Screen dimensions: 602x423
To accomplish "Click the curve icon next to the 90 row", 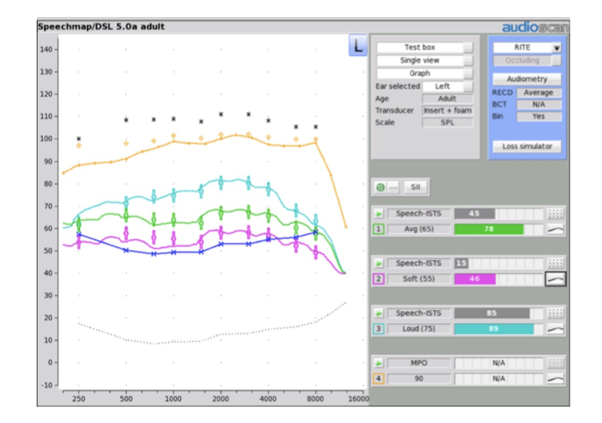I will pos(555,379).
